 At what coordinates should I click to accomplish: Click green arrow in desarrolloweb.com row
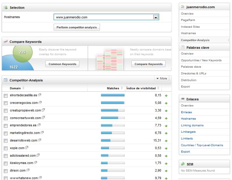166,141
